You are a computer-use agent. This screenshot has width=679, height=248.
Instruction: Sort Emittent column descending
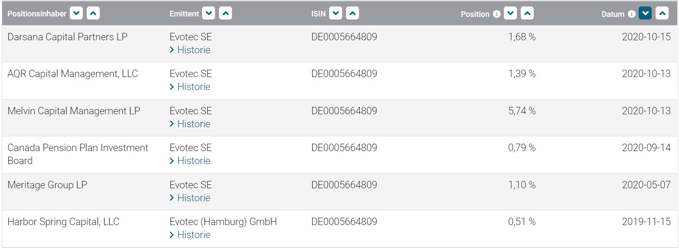[x=209, y=13]
